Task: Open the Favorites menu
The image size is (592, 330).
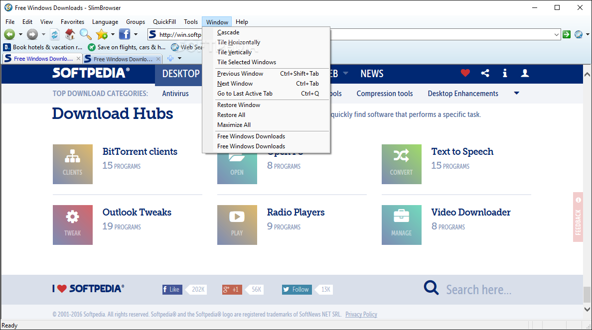Action: (x=72, y=22)
